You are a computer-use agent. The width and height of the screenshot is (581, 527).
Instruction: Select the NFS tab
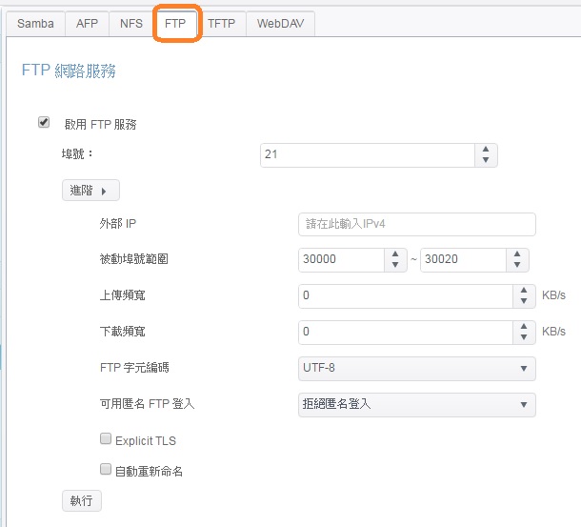point(131,24)
